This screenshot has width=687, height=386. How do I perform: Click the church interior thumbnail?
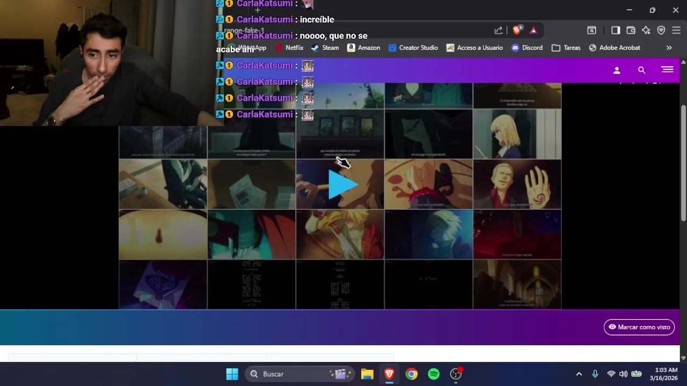[x=517, y=285]
